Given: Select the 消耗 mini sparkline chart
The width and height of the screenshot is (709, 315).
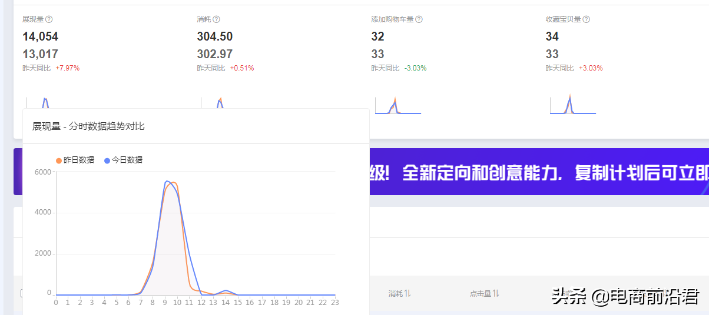Looking at the screenshot, I should tap(220, 103).
